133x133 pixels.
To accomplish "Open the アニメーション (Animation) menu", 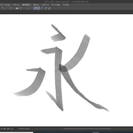I will click(x=5, y=5).
